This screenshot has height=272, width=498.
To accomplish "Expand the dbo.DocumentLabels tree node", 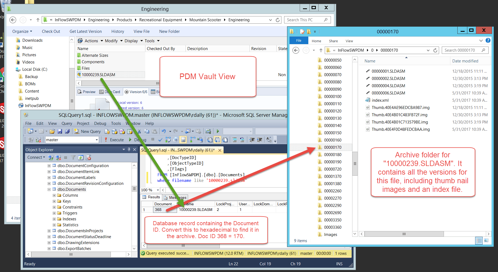I will click(49, 178).
